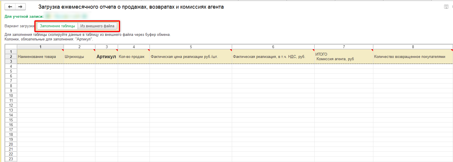Click the 'Кол-во продаж' header cell

(134, 56)
